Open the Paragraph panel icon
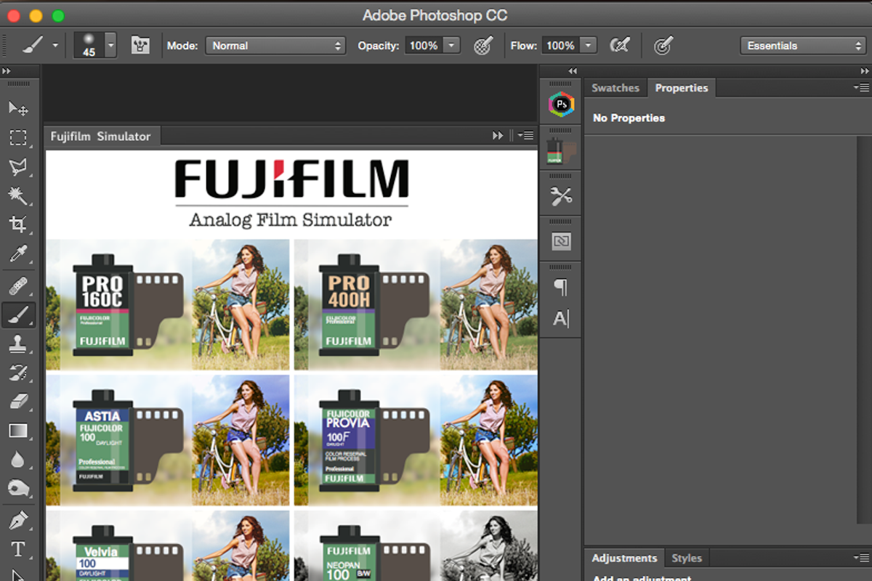The width and height of the screenshot is (872, 581). pyautogui.click(x=561, y=288)
